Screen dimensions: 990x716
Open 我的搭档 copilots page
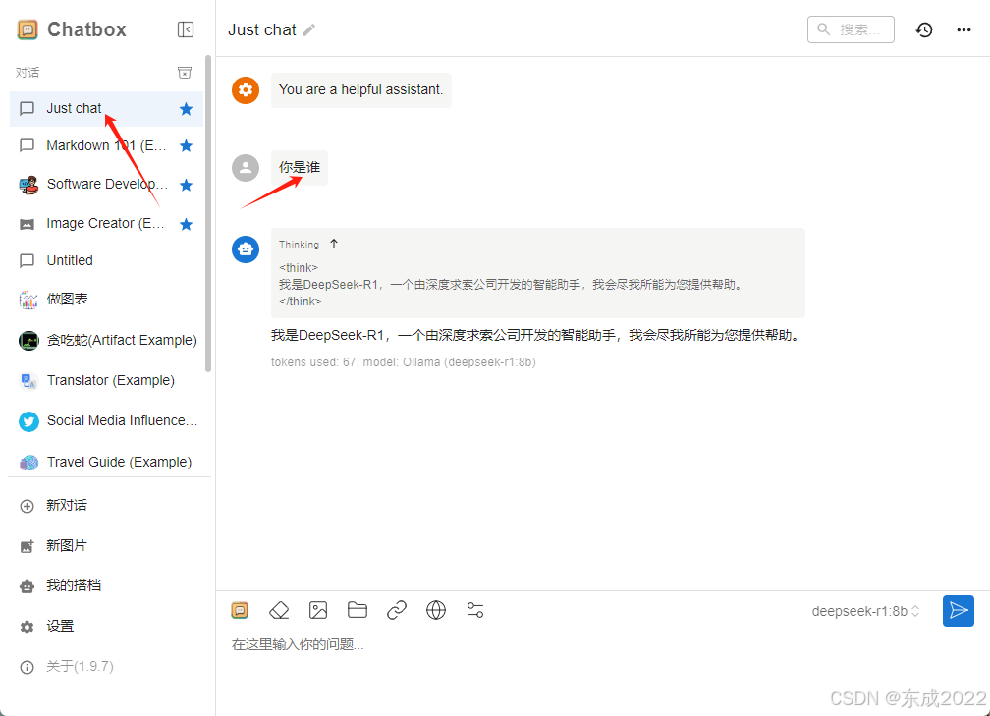[106, 586]
